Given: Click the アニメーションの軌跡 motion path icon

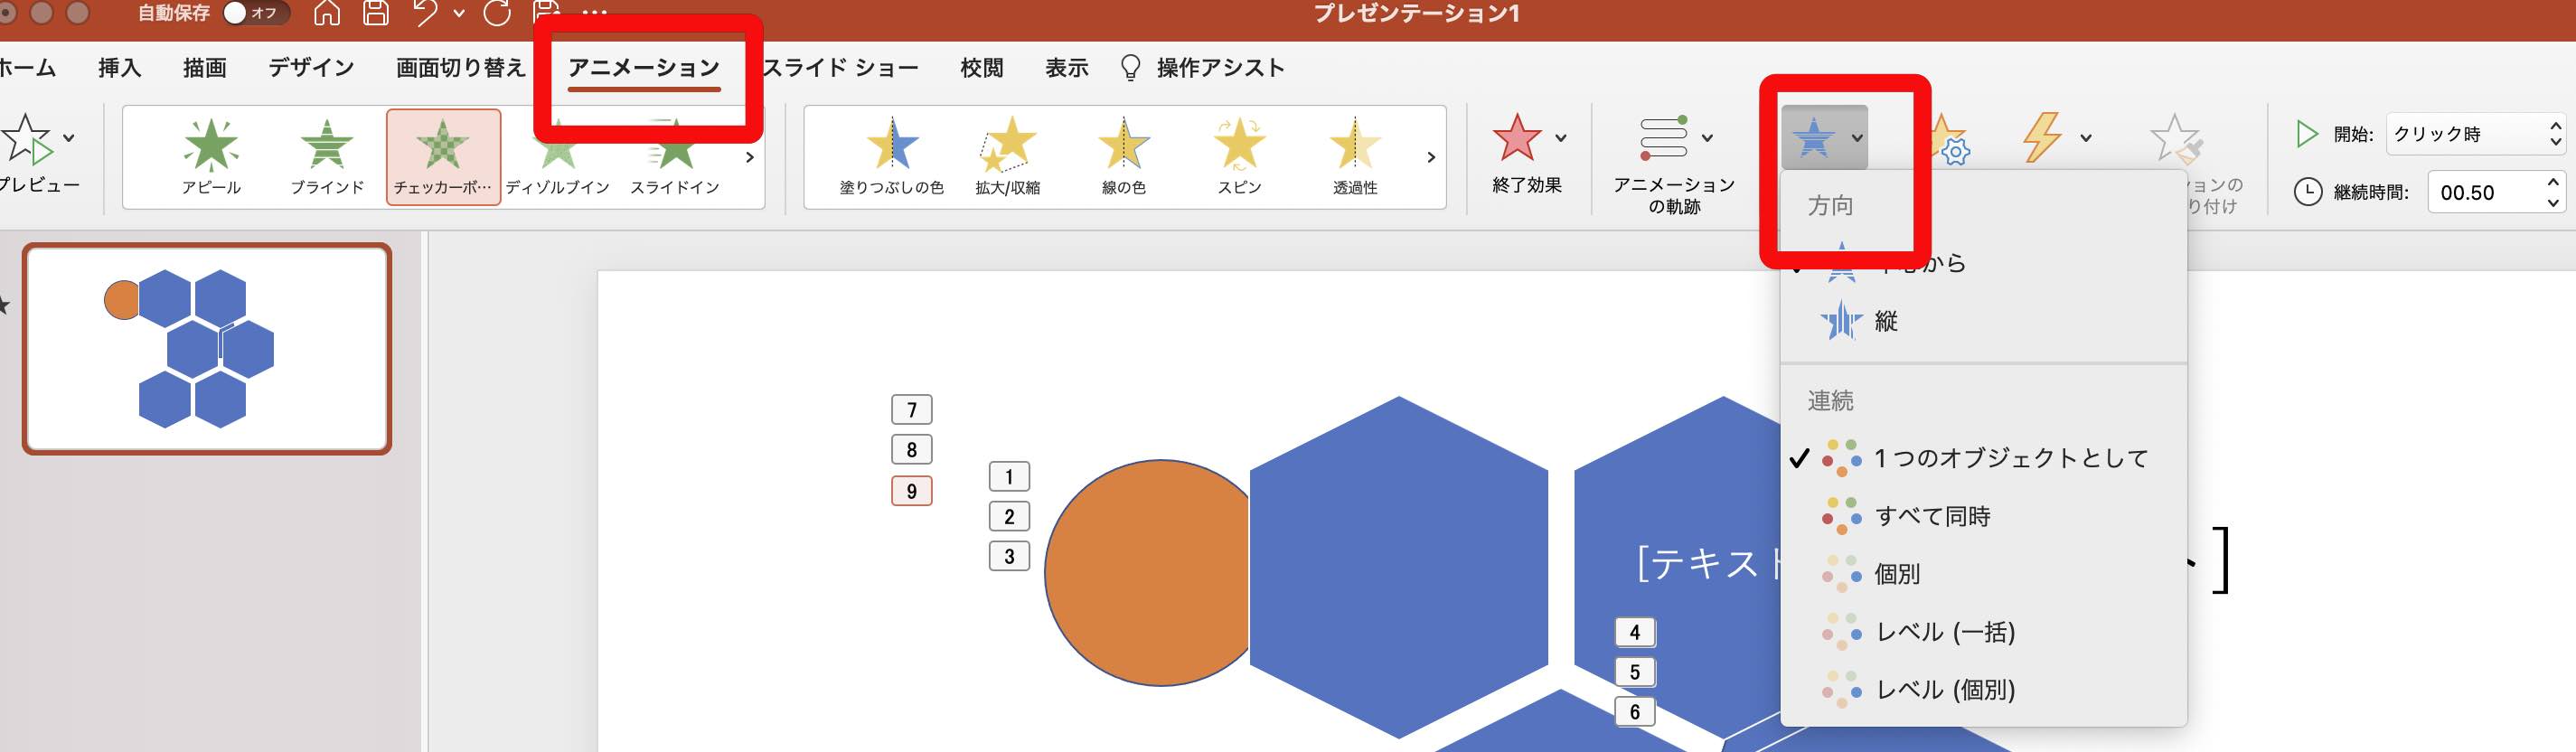Looking at the screenshot, I should pyautogui.click(x=1663, y=137).
